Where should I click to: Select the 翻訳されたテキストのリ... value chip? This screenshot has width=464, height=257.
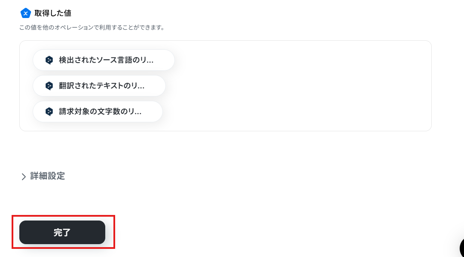point(99,86)
